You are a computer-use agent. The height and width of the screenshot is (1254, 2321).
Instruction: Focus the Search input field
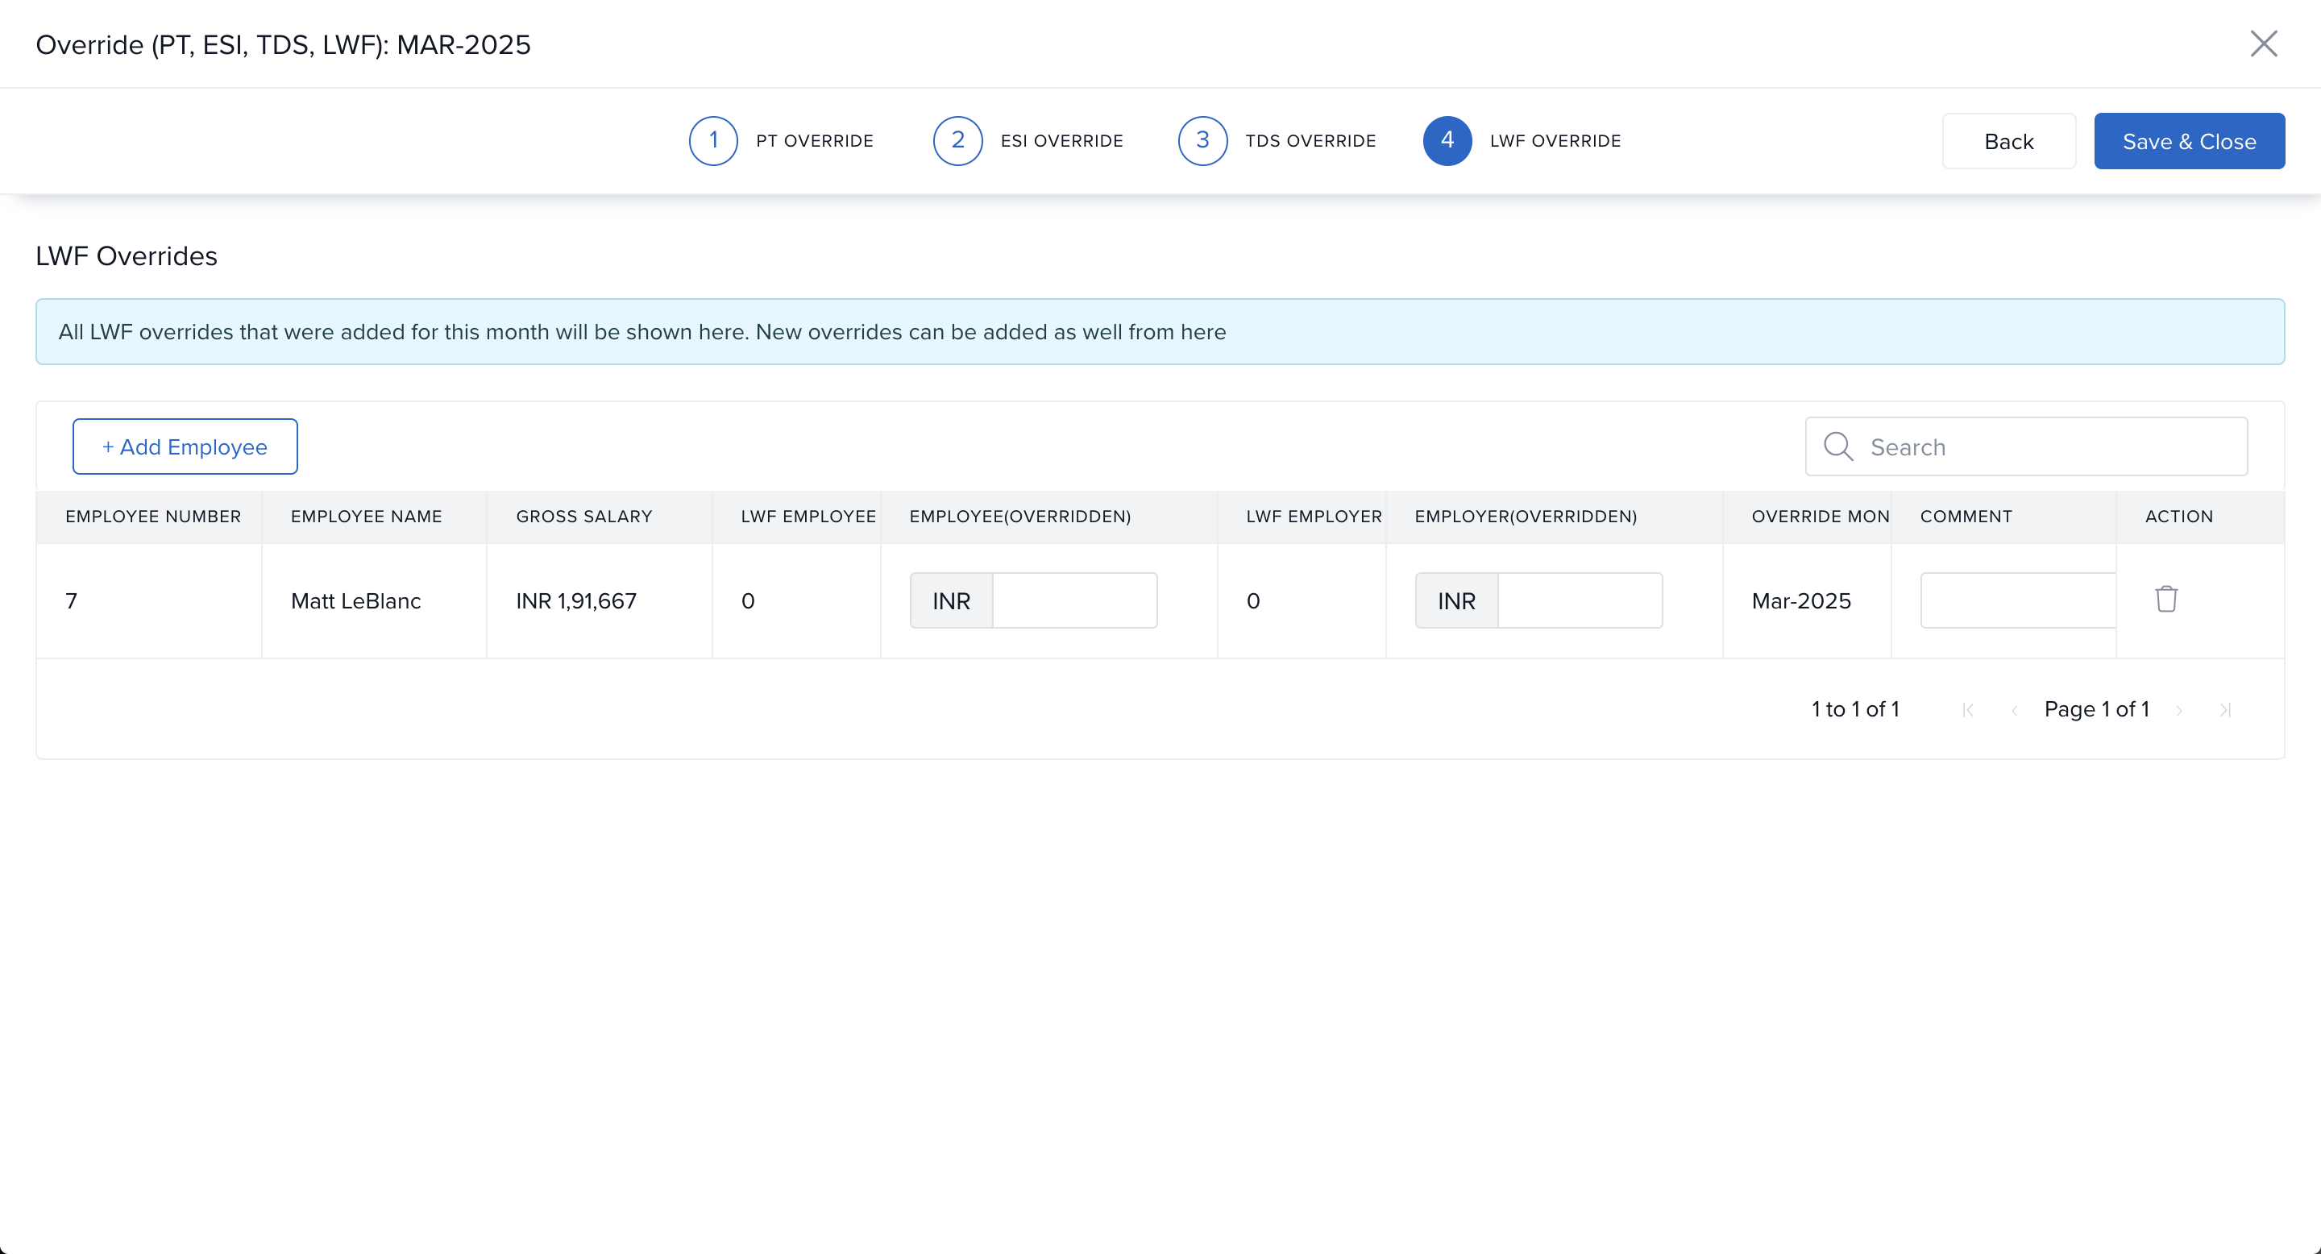tap(2054, 446)
